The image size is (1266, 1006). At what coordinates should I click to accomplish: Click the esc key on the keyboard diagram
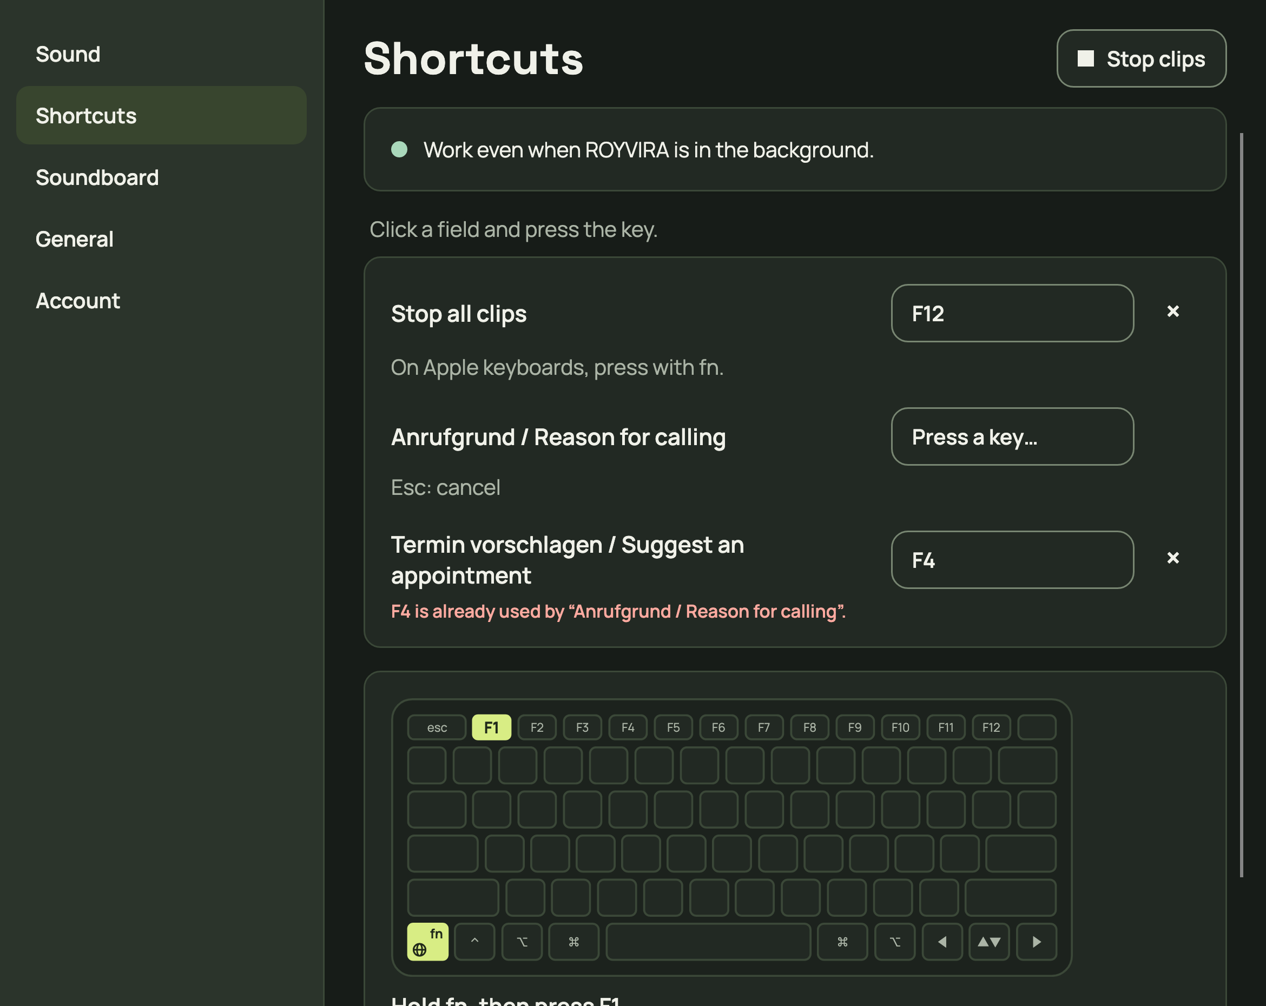[x=437, y=727]
